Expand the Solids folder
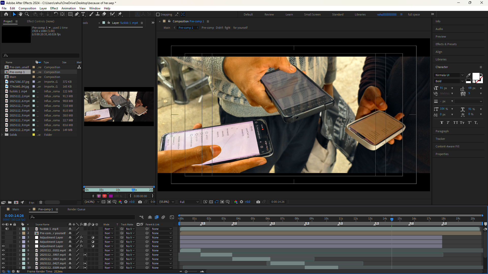The image size is (488, 274). (2, 135)
